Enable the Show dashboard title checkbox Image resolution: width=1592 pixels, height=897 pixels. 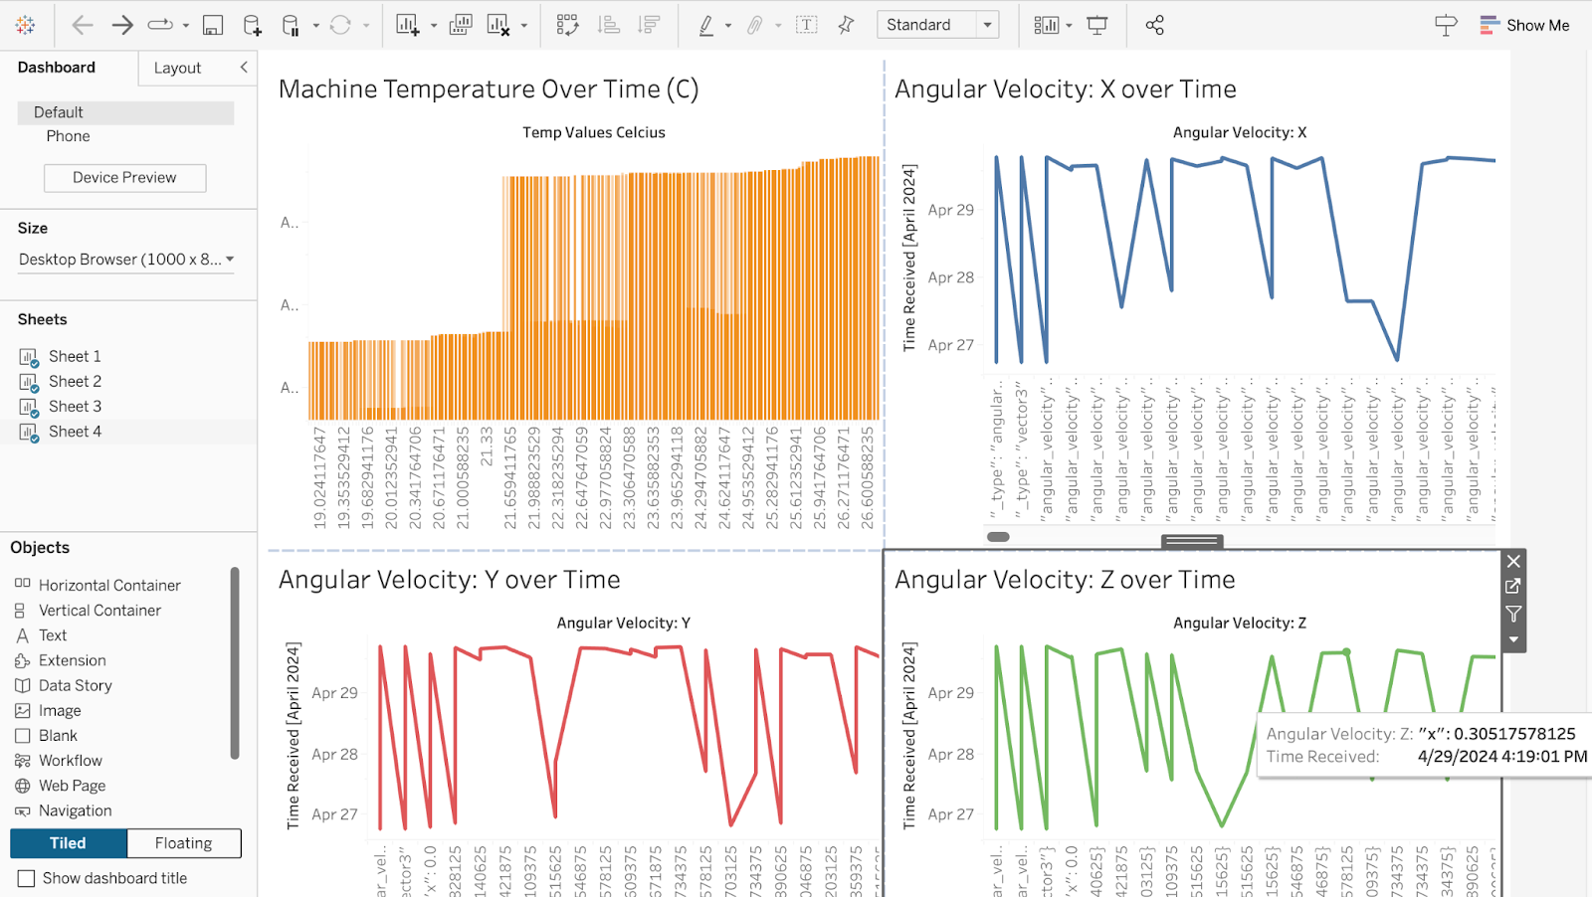click(27, 878)
